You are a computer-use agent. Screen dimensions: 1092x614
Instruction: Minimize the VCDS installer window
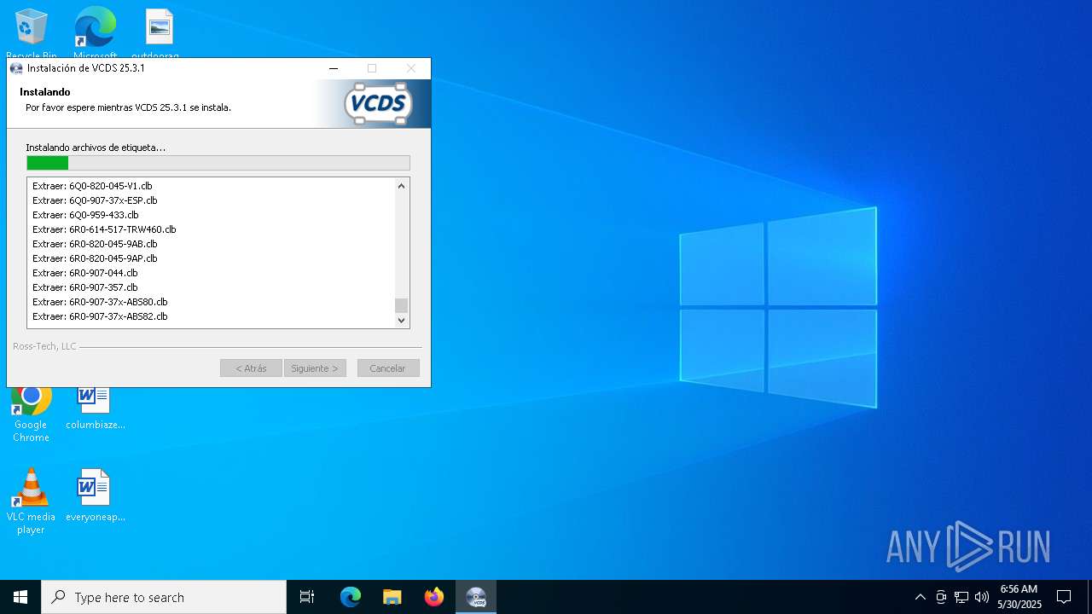pyautogui.click(x=334, y=68)
